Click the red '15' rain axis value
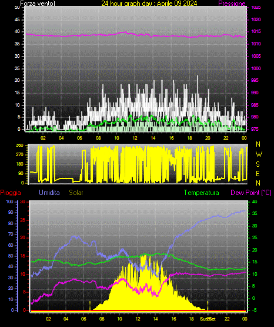Screen dimensions: 274x327 (x=22, y=256)
